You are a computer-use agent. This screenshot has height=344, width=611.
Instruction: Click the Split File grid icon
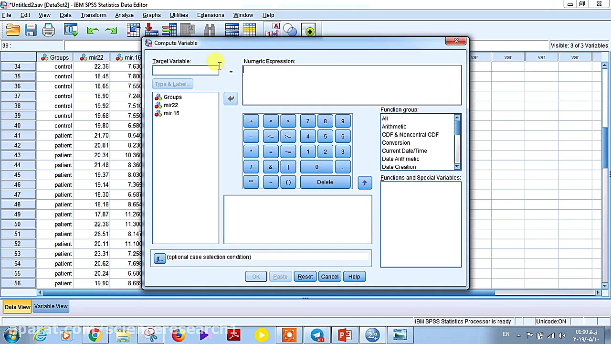coord(232,31)
